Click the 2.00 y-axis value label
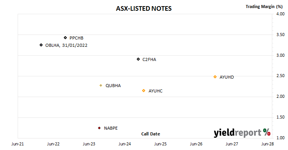Screen dimensions: 288x150 coord(280,96)
